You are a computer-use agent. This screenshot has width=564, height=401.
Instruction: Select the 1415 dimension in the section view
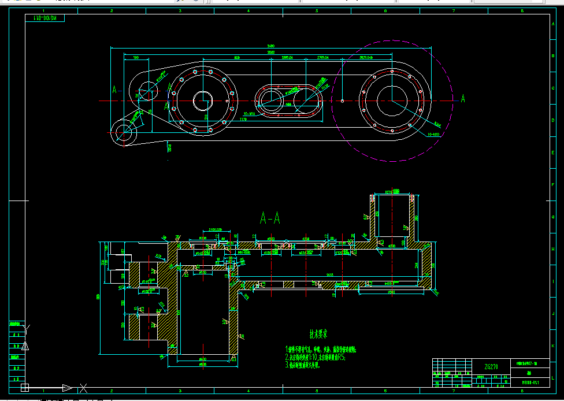tap(329, 275)
